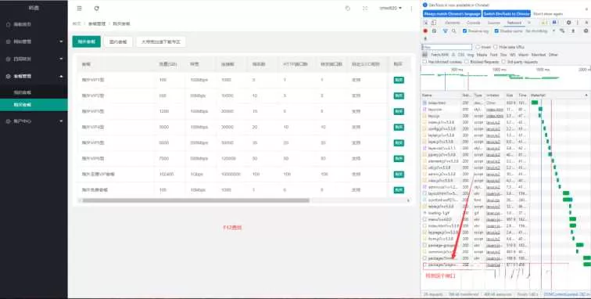Switch to the Console tab in DevTools

click(474, 23)
